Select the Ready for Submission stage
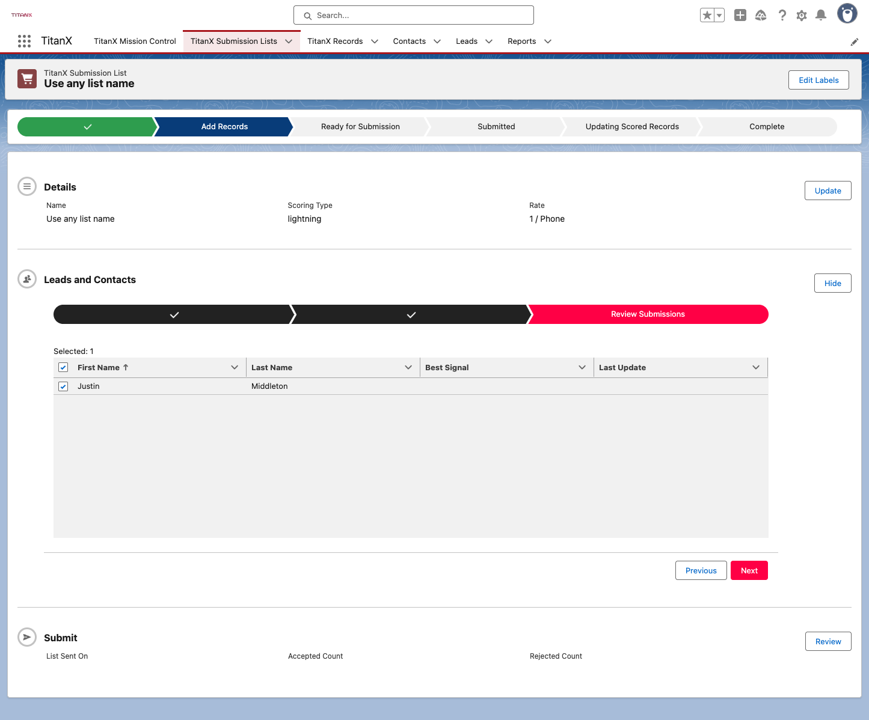The width and height of the screenshot is (869, 720). (x=360, y=127)
